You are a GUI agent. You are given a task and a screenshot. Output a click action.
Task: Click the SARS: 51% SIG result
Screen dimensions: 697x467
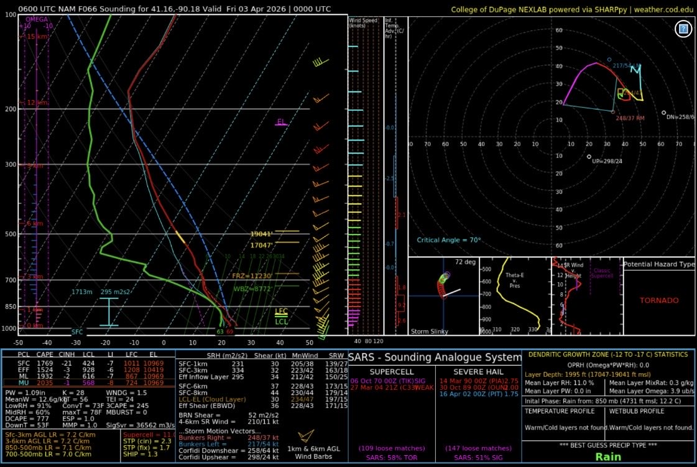[x=478, y=458]
